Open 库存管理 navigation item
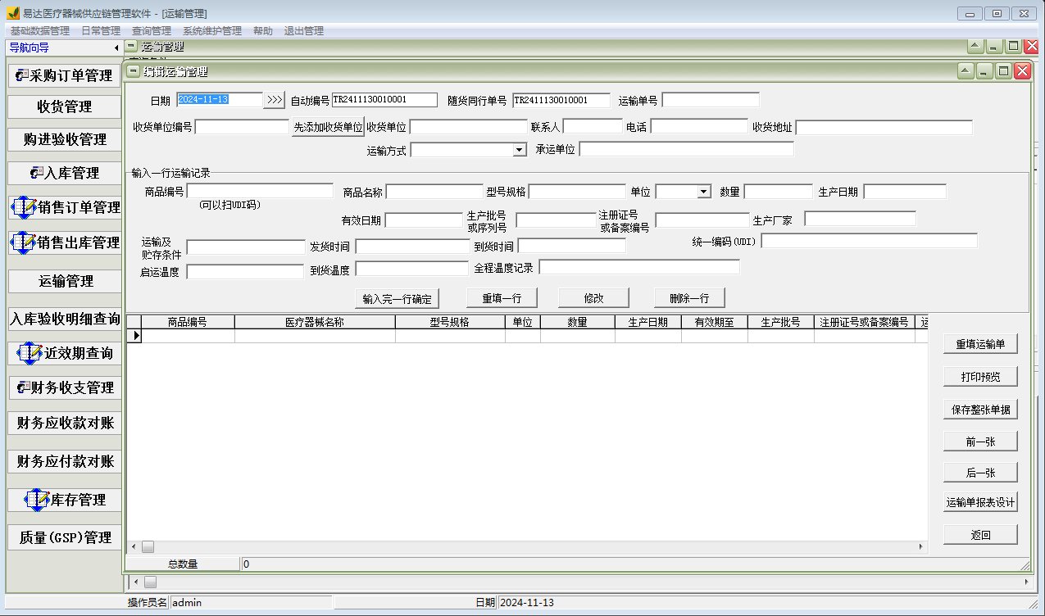The width and height of the screenshot is (1045, 616). 64,500
